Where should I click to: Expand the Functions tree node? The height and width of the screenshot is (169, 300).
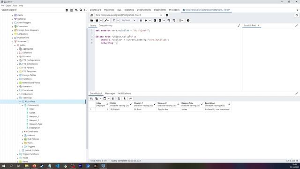(x=17, y=79)
